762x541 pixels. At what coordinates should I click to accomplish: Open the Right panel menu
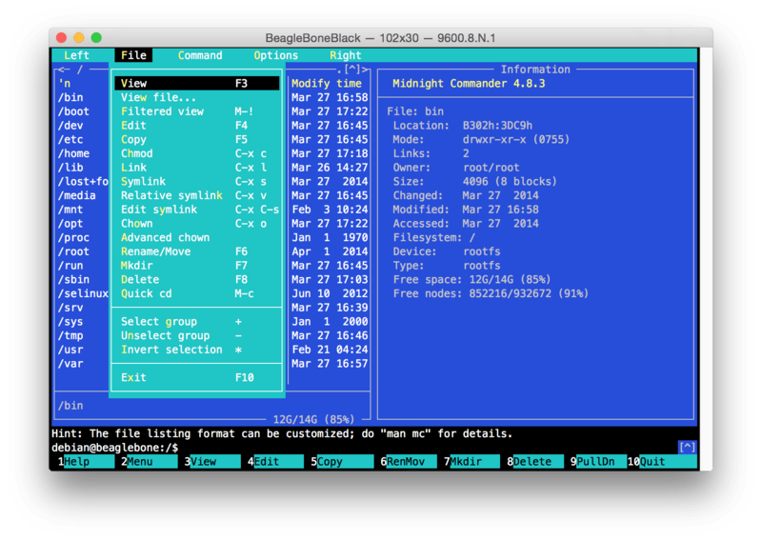point(346,55)
